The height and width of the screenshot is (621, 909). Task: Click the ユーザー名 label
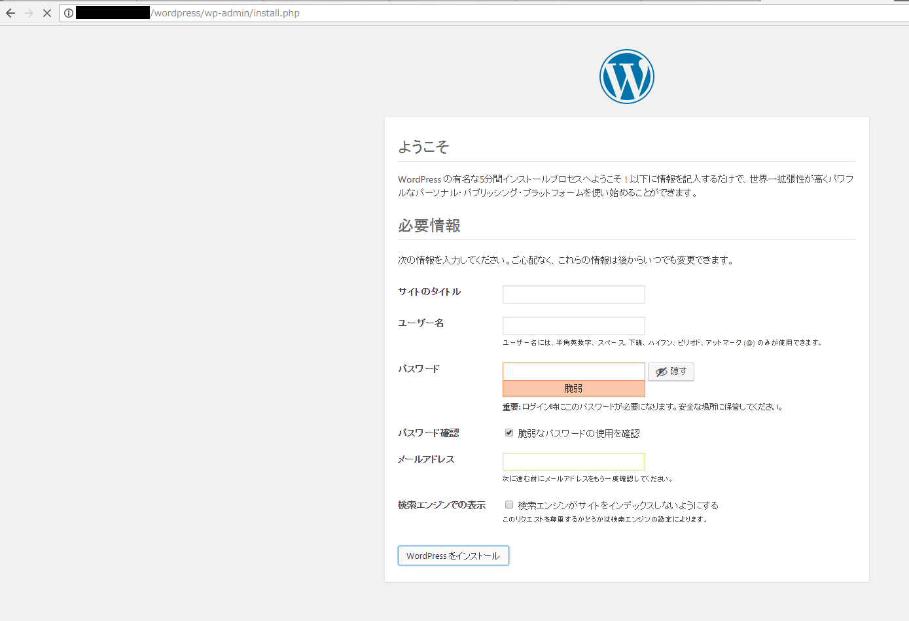pos(421,323)
